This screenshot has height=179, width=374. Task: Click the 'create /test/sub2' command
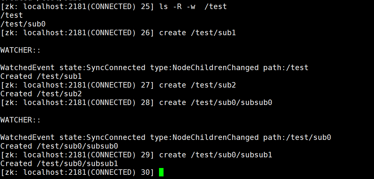198,85
